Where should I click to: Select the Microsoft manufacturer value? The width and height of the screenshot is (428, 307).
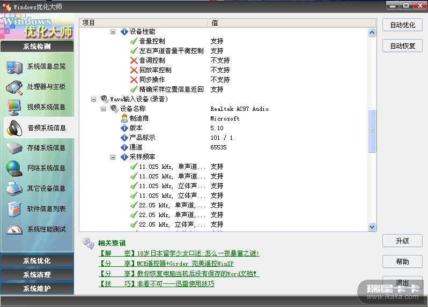[225, 118]
